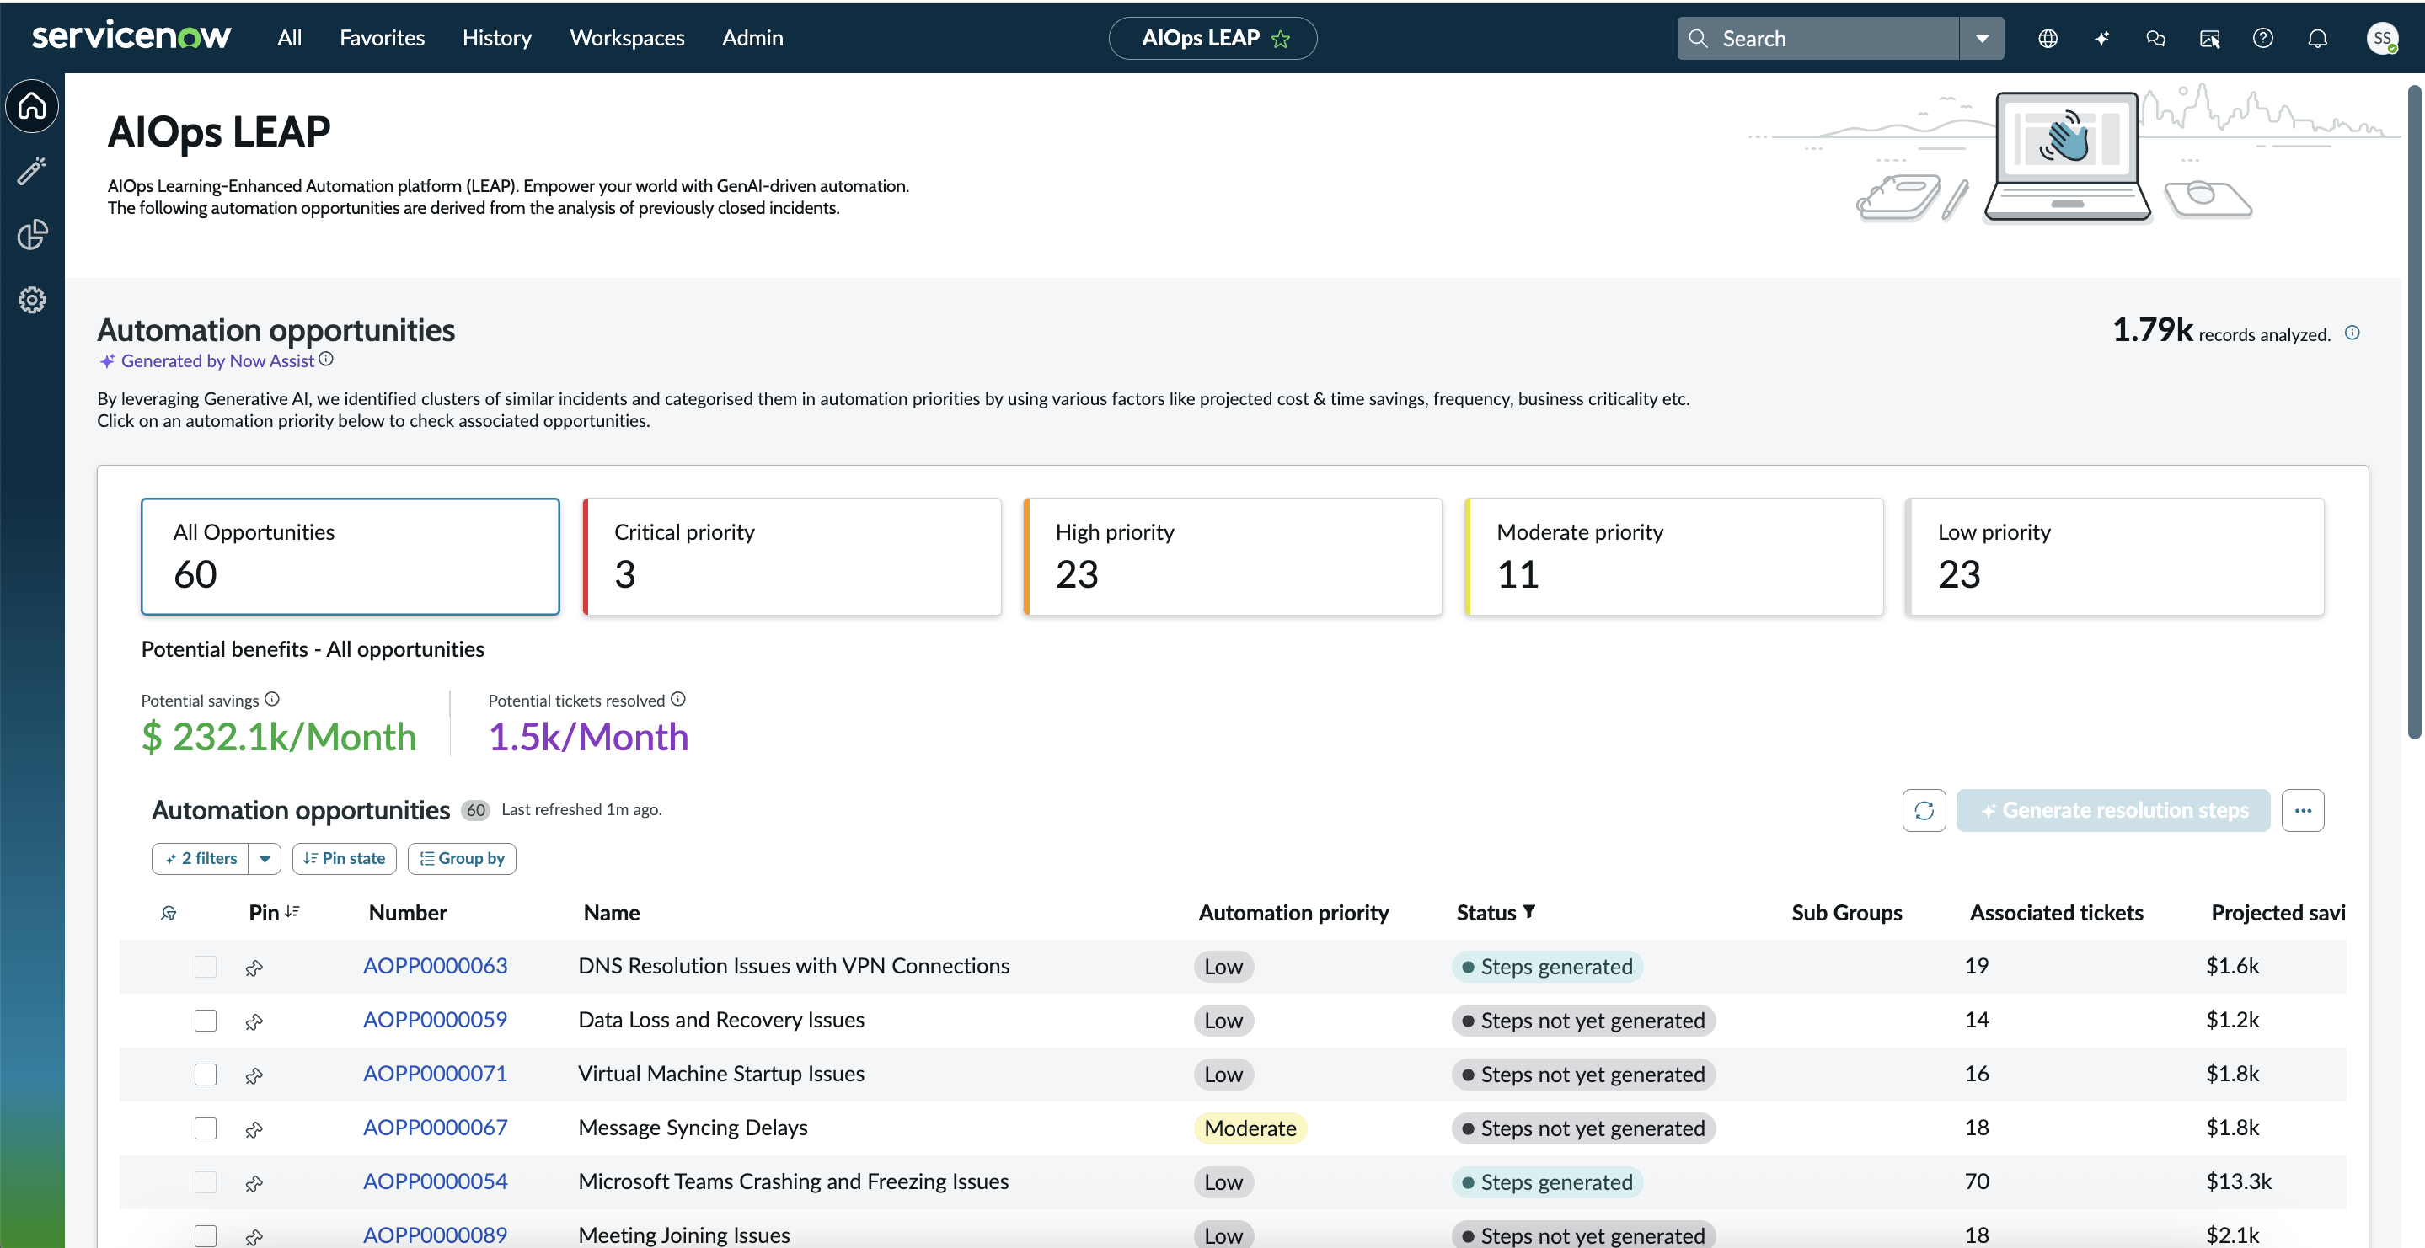Open the Admin menu
2425x1248 pixels.
coord(752,39)
